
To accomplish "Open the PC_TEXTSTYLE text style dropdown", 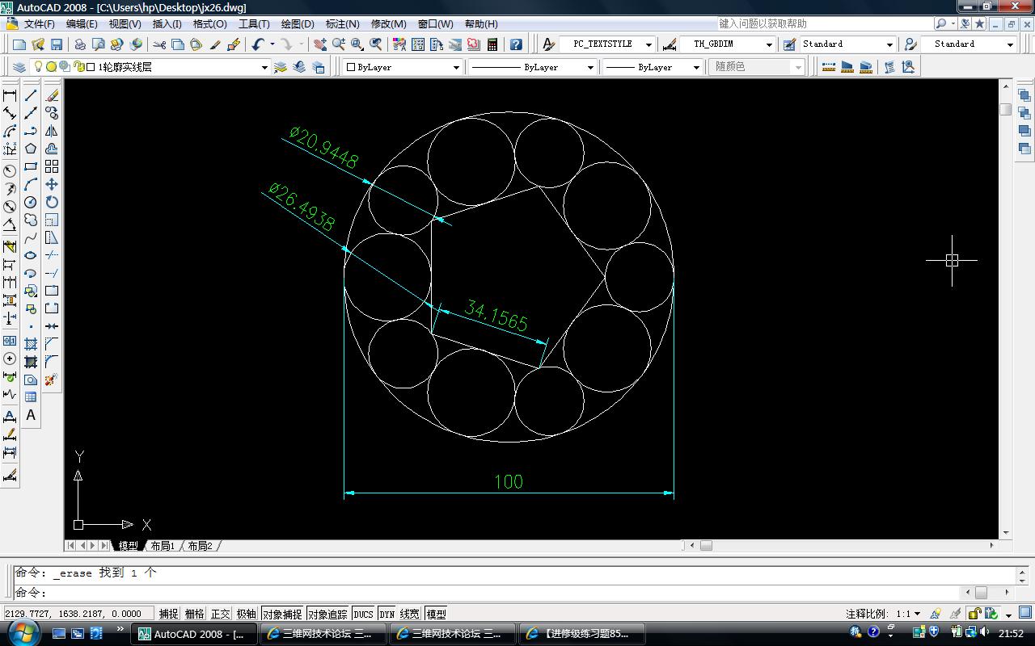I will [648, 44].
